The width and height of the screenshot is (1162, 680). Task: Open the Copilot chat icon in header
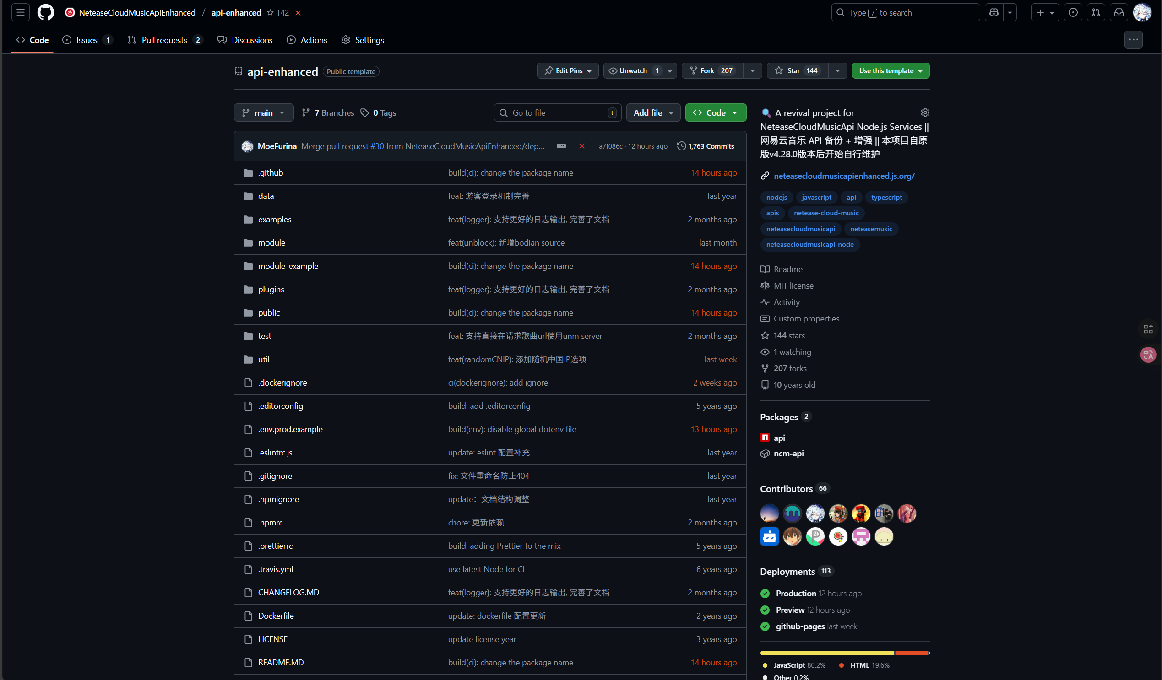click(x=994, y=12)
